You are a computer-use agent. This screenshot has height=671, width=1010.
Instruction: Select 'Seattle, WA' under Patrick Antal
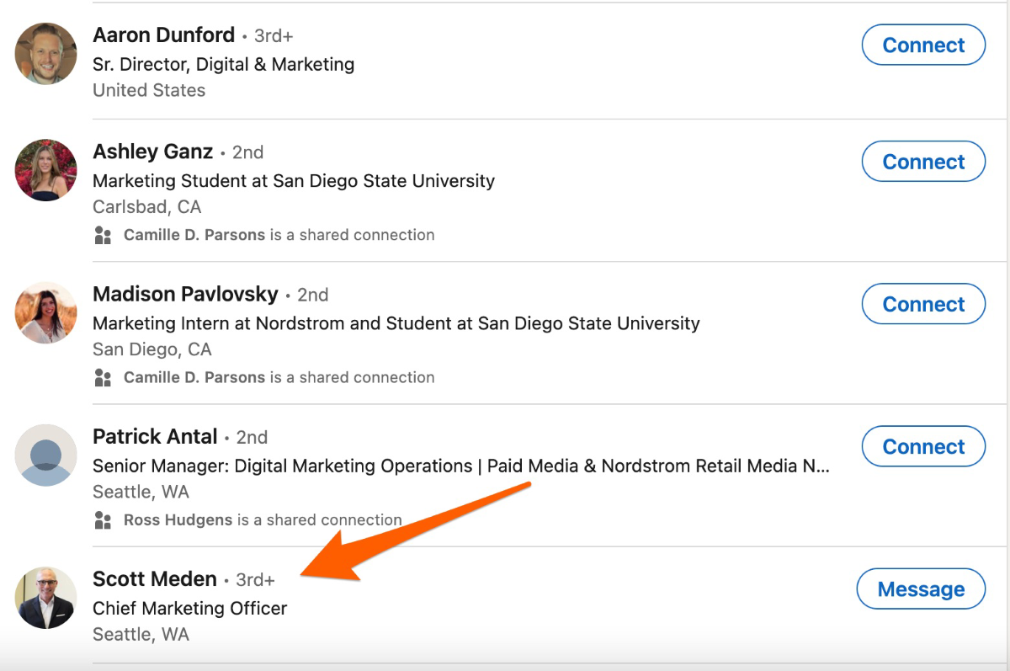tap(141, 492)
